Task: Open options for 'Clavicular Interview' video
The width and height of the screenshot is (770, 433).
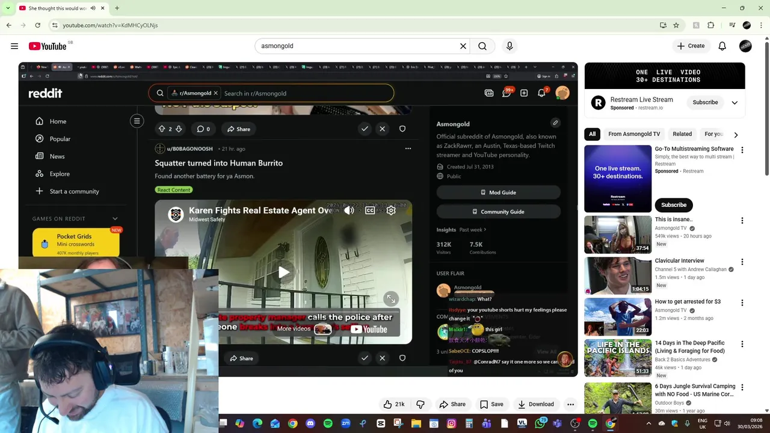Action: pos(742,262)
